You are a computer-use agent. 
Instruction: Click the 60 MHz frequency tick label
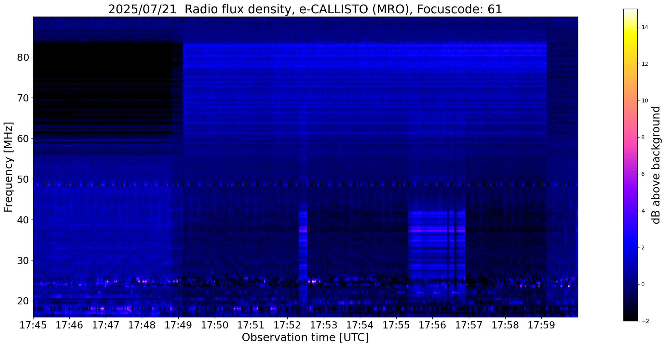23,139
